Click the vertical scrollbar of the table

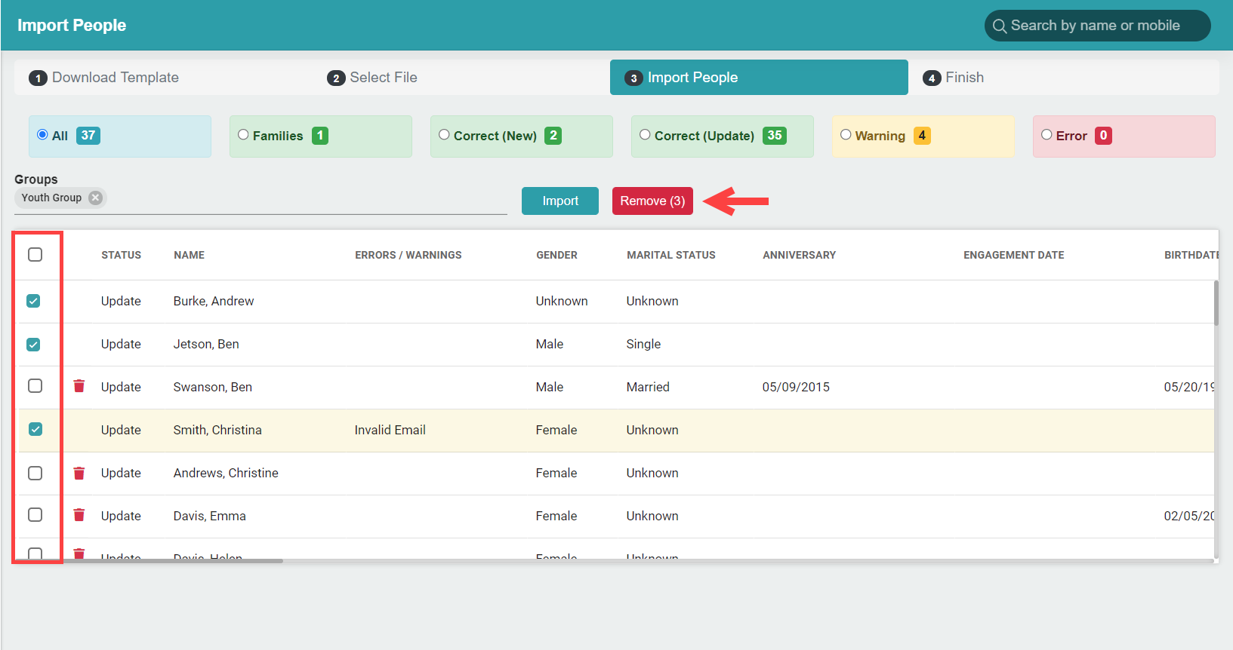coord(1216,302)
